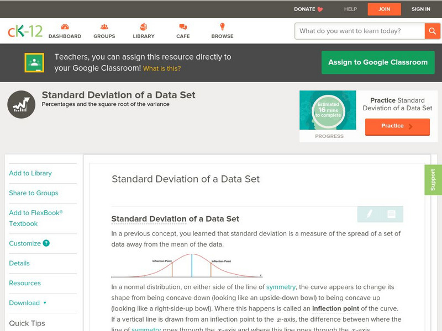Click the first 'symmetry' link in paragraph
This screenshot has height=331, width=442.
click(281, 287)
